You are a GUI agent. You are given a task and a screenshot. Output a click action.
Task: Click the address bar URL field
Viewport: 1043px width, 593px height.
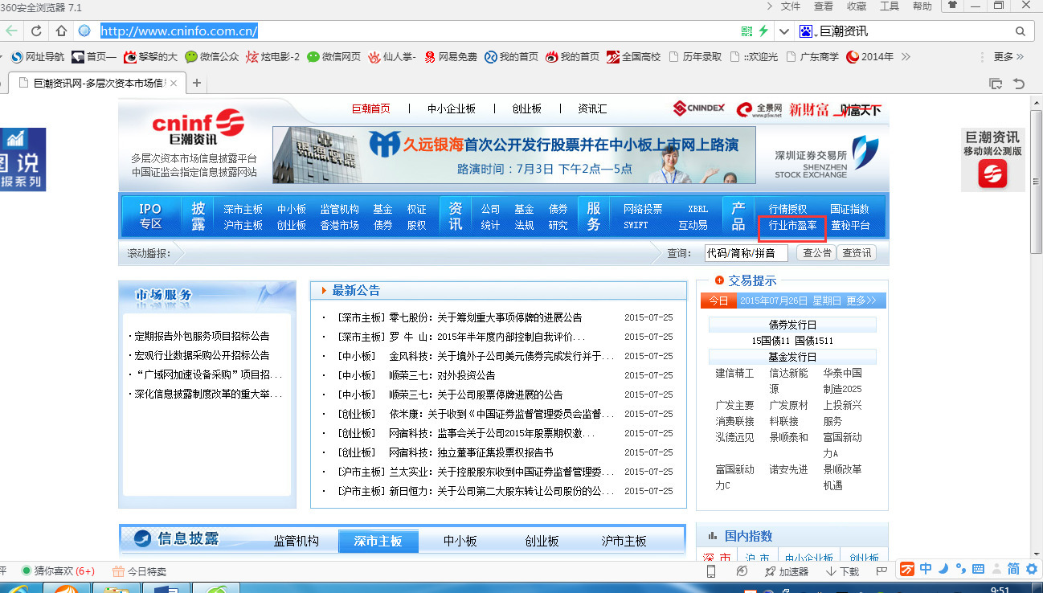[x=418, y=31]
